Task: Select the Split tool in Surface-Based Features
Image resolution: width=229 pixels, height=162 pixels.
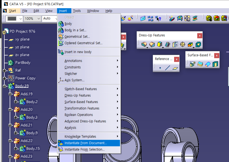Action: tap(192, 64)
